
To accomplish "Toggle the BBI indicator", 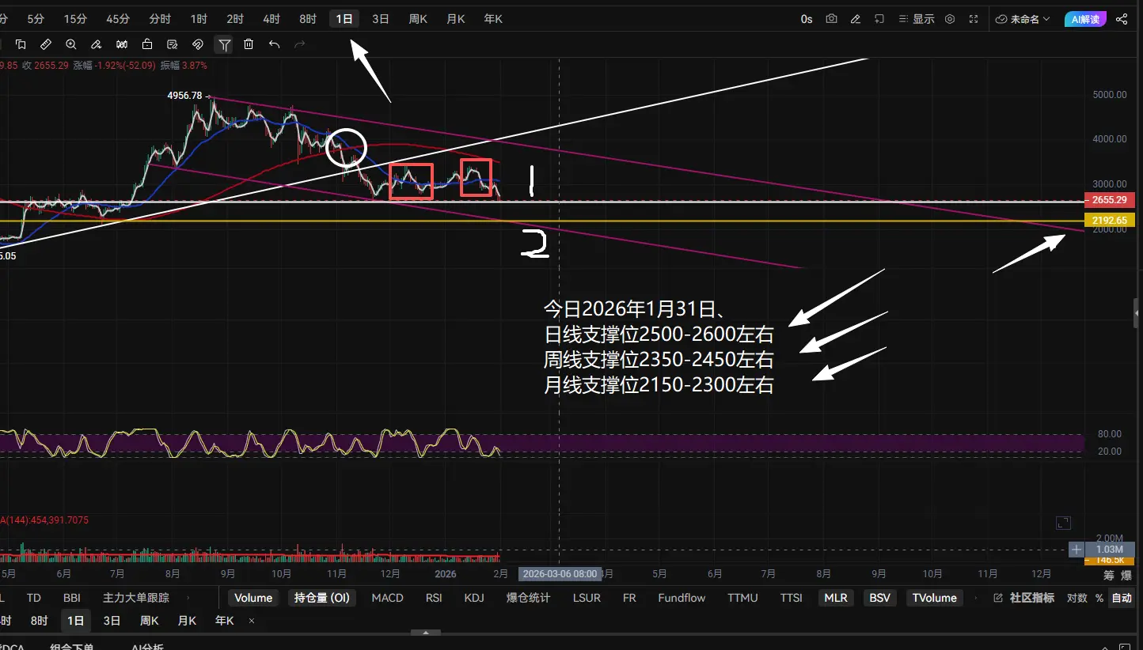I will tap(72, 598).
